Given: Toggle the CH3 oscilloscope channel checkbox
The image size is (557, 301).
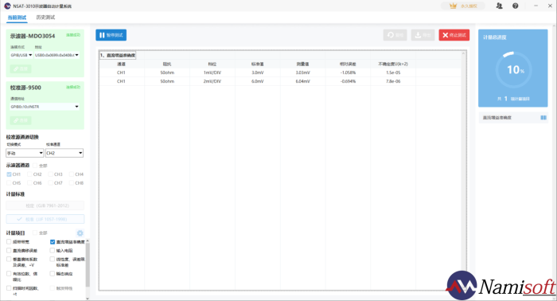Looking at the screenshot, I should tap(50, 174).
